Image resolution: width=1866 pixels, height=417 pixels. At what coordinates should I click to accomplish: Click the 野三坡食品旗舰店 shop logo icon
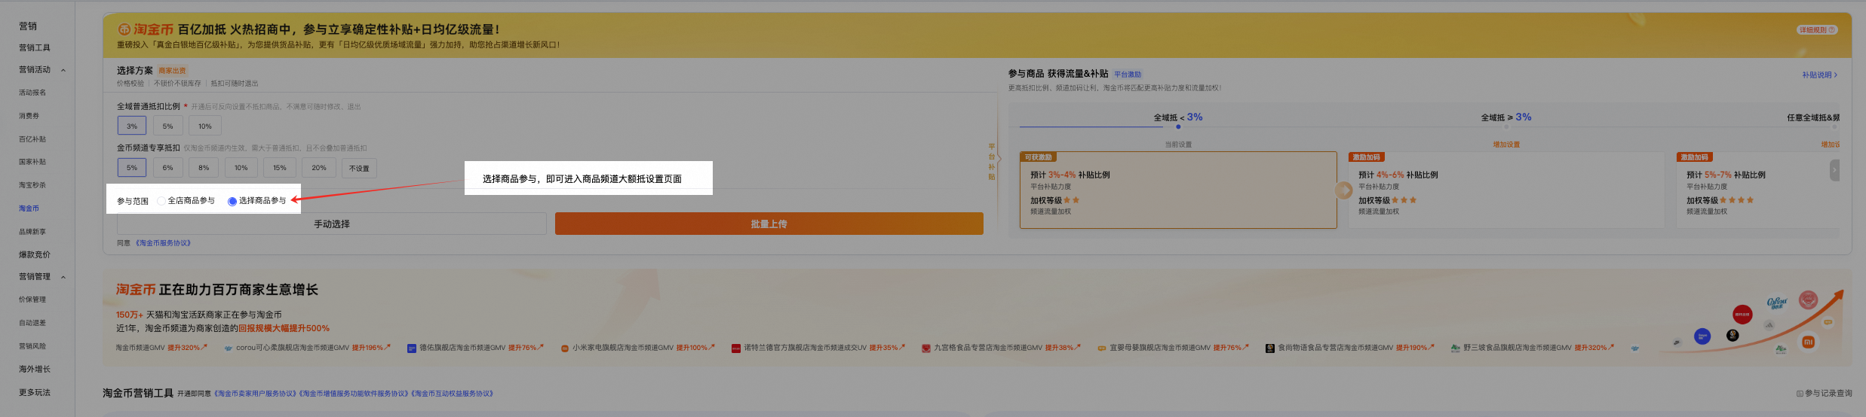[x=1456, y=349]
